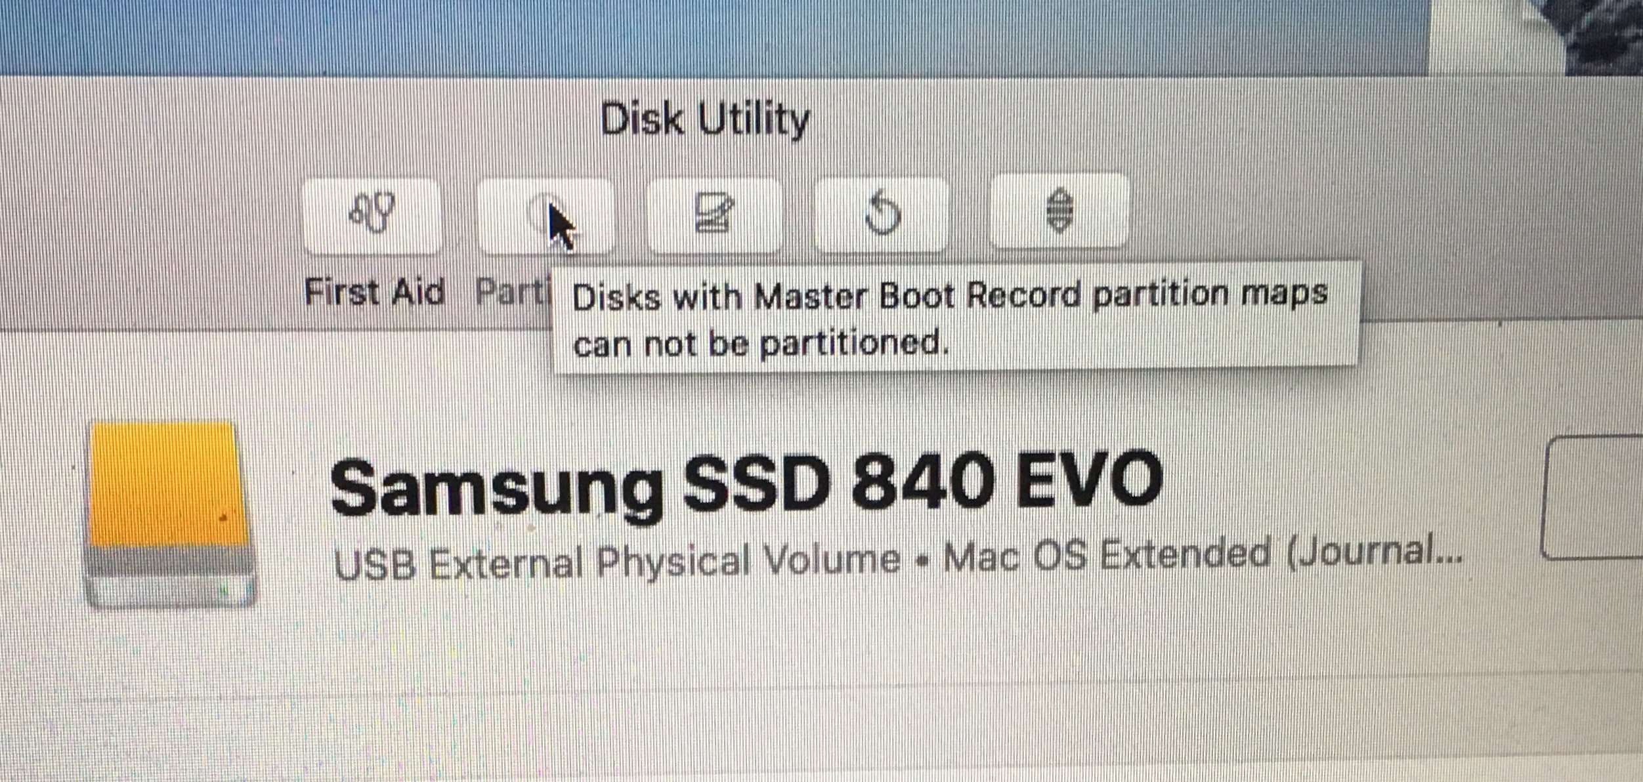Click empty toolbar space left of First Aid
Viewport: 1643px width, 782px height.
151,216
